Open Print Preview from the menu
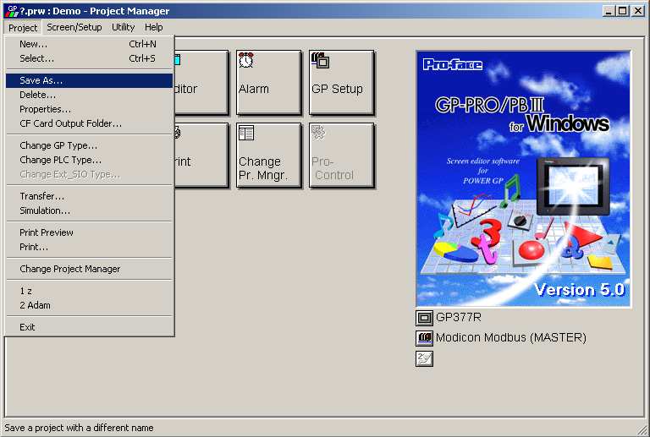This screenshot has width=650, height=437. (x=89, y=232)
